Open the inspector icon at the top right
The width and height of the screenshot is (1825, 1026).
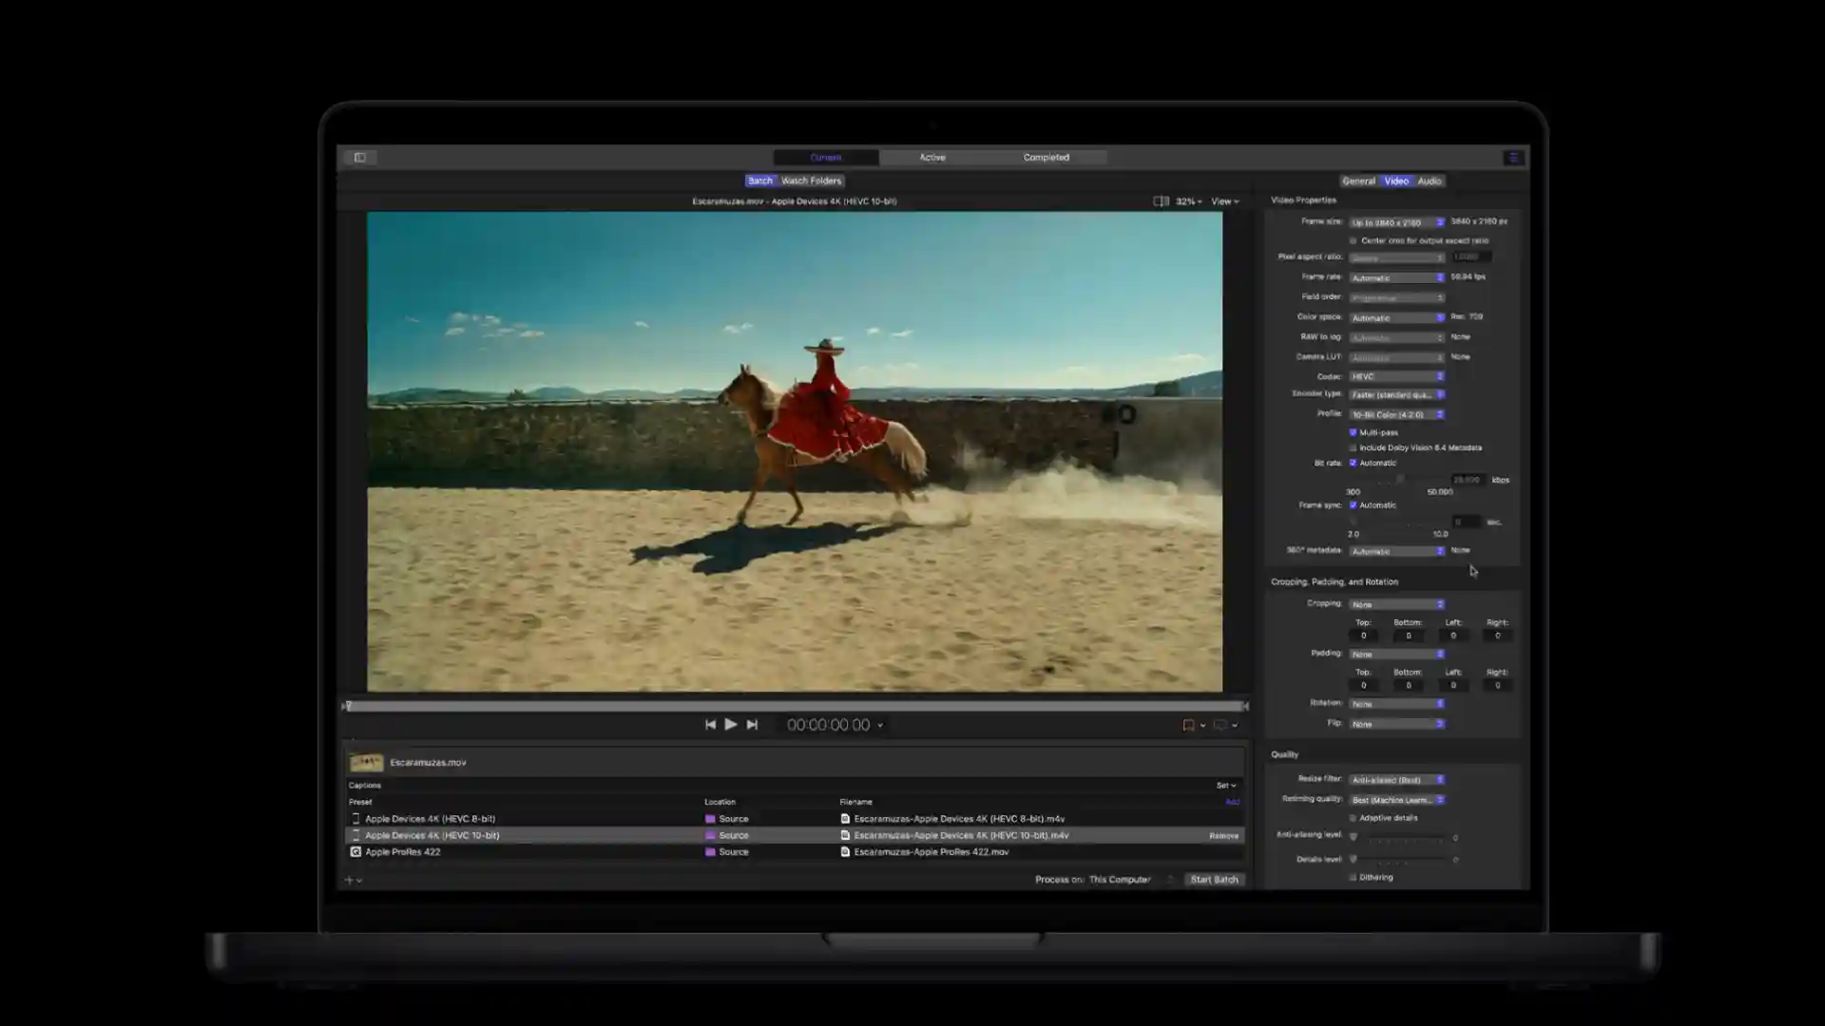click(x=1512, y=158)
